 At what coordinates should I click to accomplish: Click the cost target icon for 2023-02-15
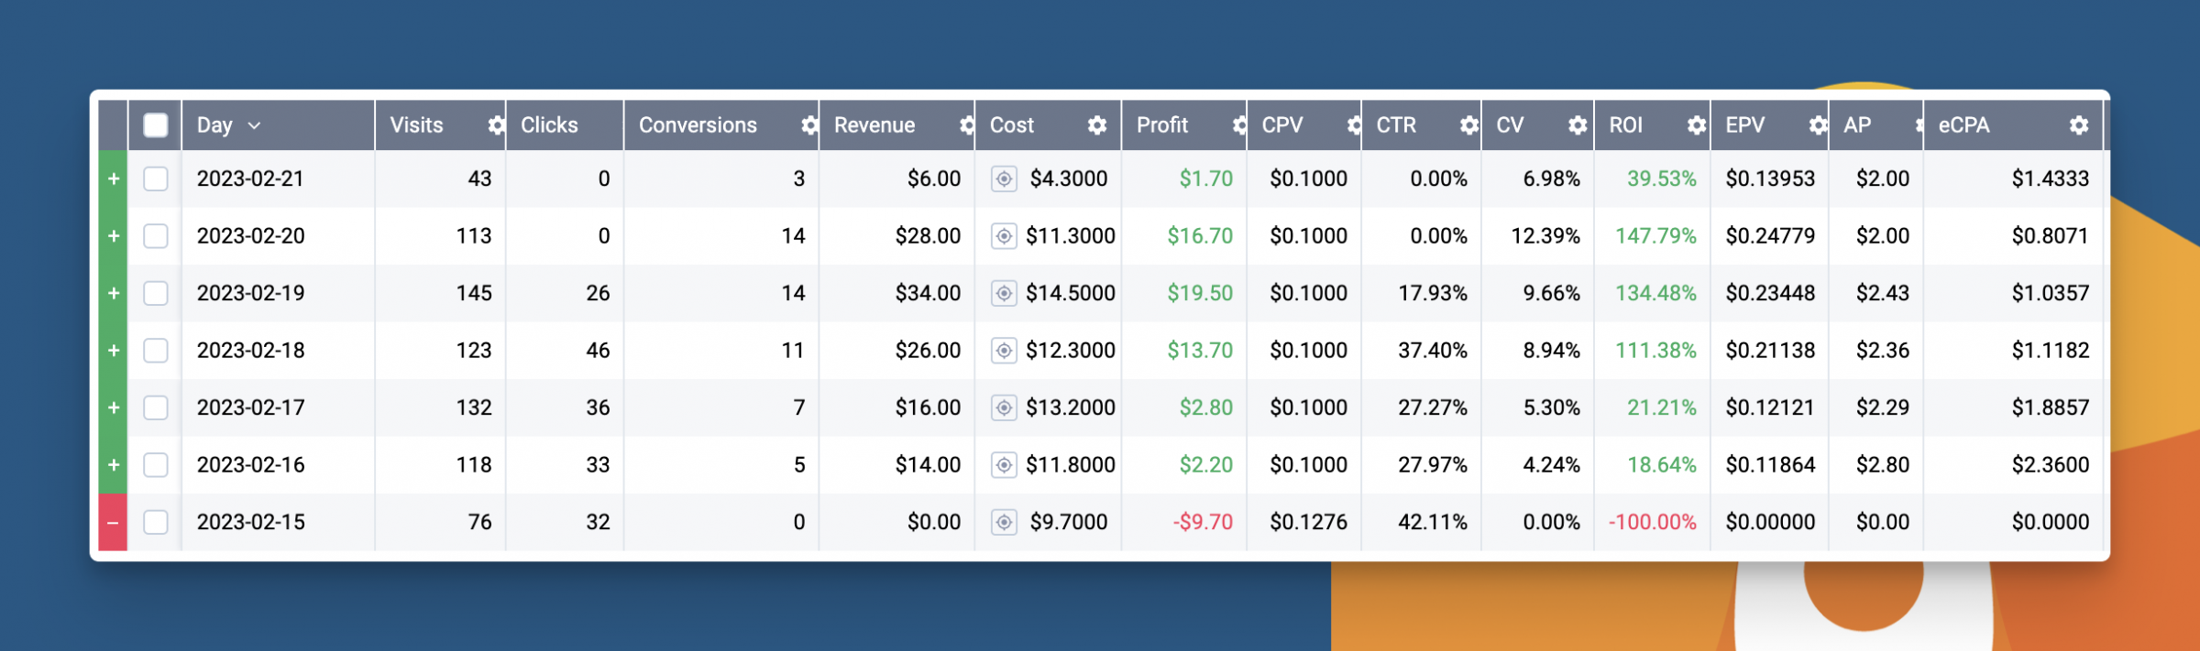pos(1004,523)
